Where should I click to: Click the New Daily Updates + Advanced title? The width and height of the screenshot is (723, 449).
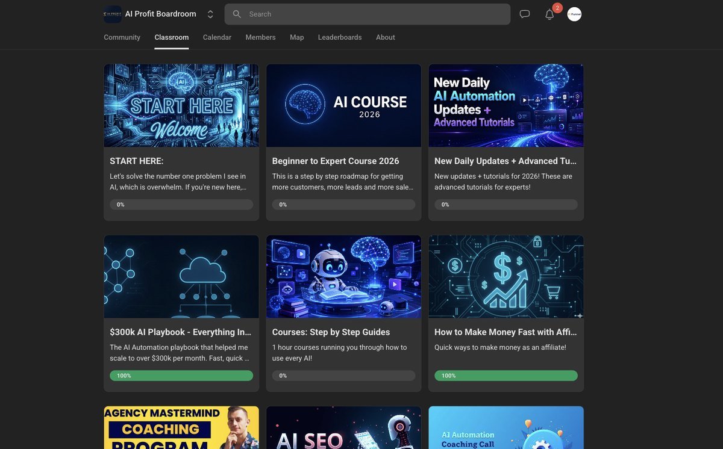point(505,161)
